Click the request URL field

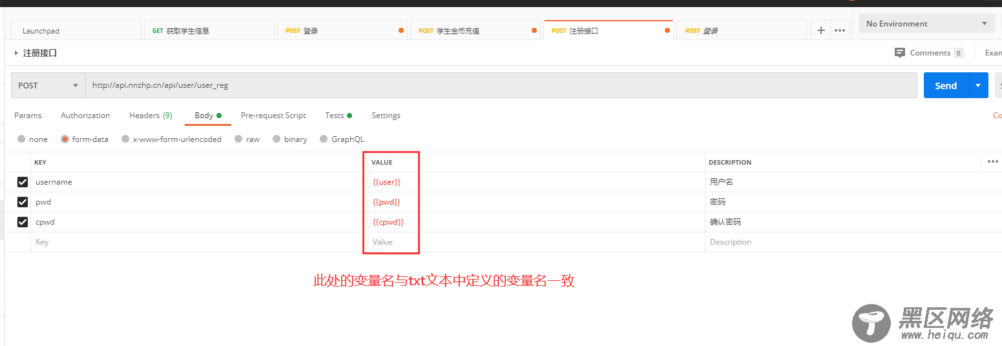501,85
